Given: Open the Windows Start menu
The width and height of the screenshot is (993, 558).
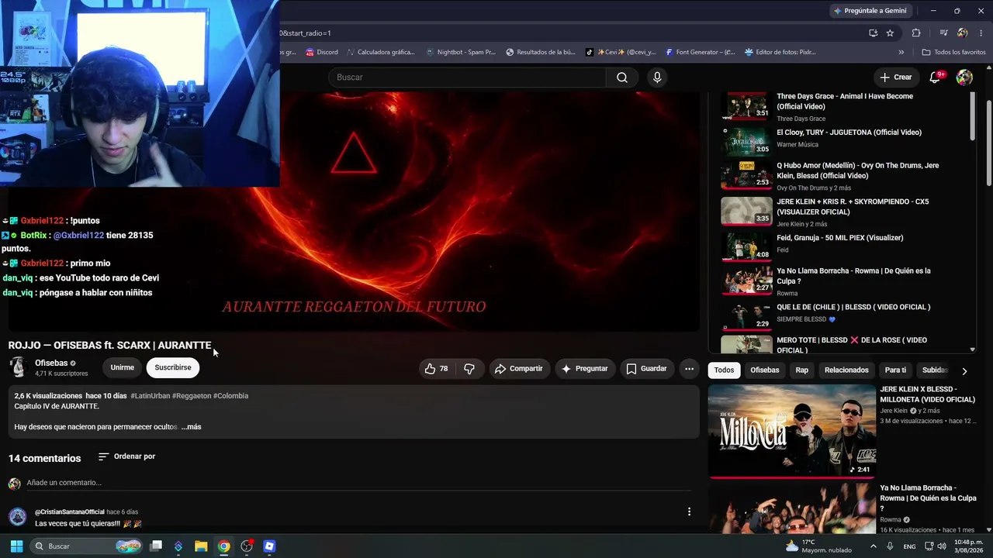Looking at the screenshot, I should 16,546.
